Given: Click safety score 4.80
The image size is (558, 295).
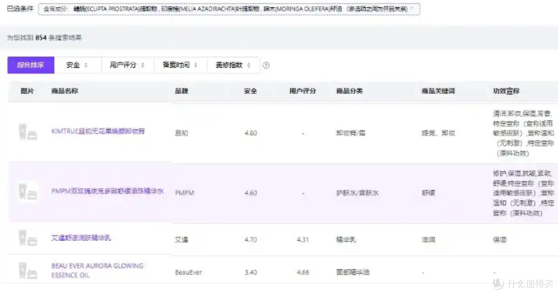Looking at the screenshot, I should tap(251, 133).
